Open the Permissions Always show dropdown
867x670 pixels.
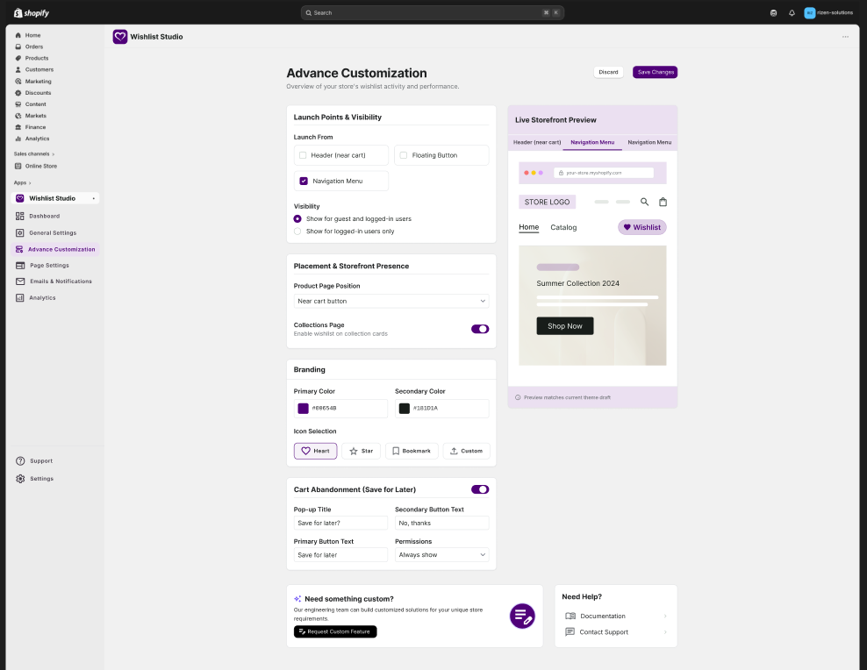pos(441,554)
